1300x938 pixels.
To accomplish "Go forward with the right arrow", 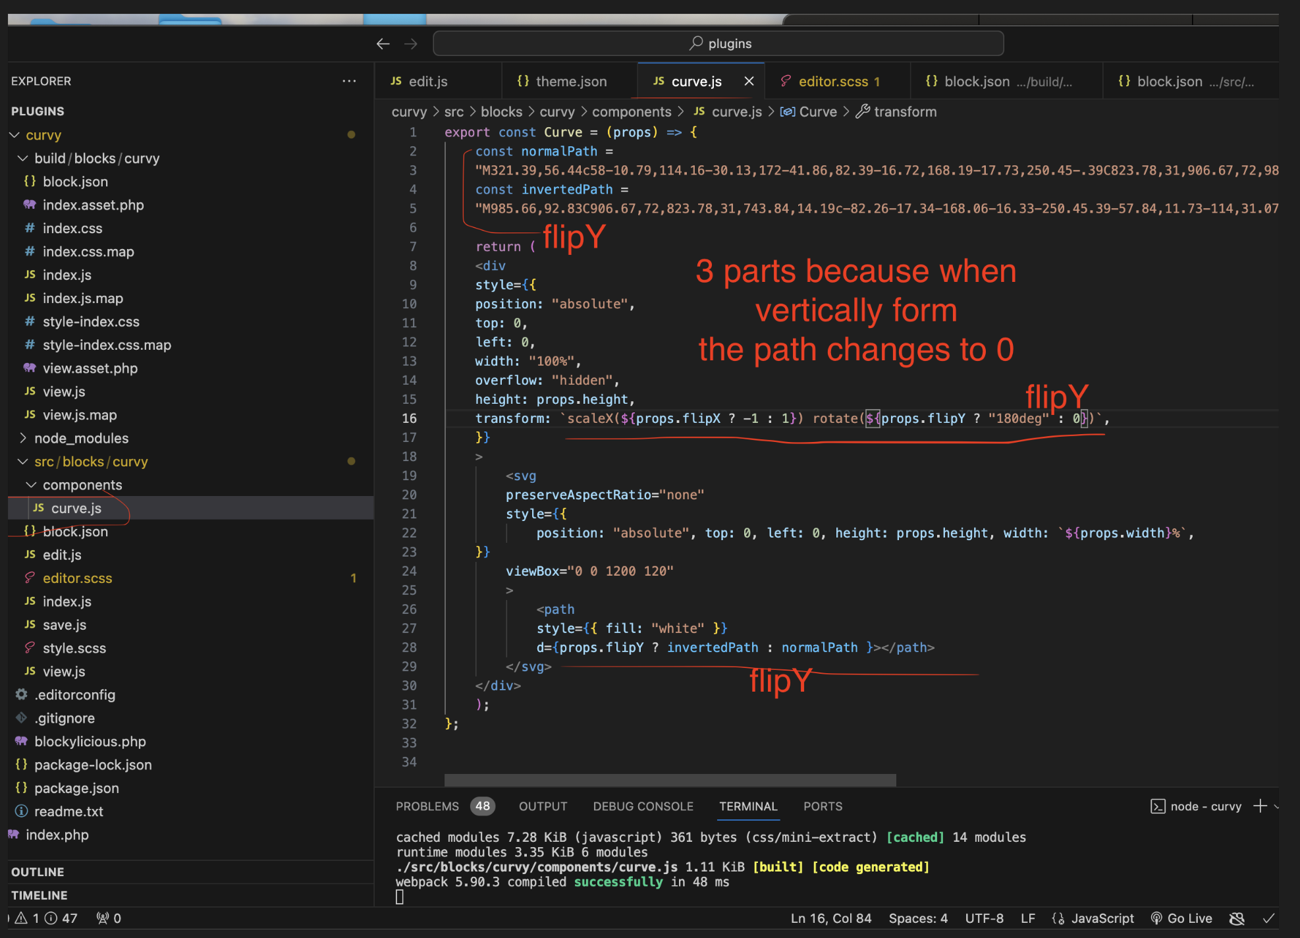I will point(411,43).
